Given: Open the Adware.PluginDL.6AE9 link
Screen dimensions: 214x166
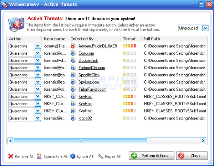Looking at the screenshot, I should (x=98, y=46).
